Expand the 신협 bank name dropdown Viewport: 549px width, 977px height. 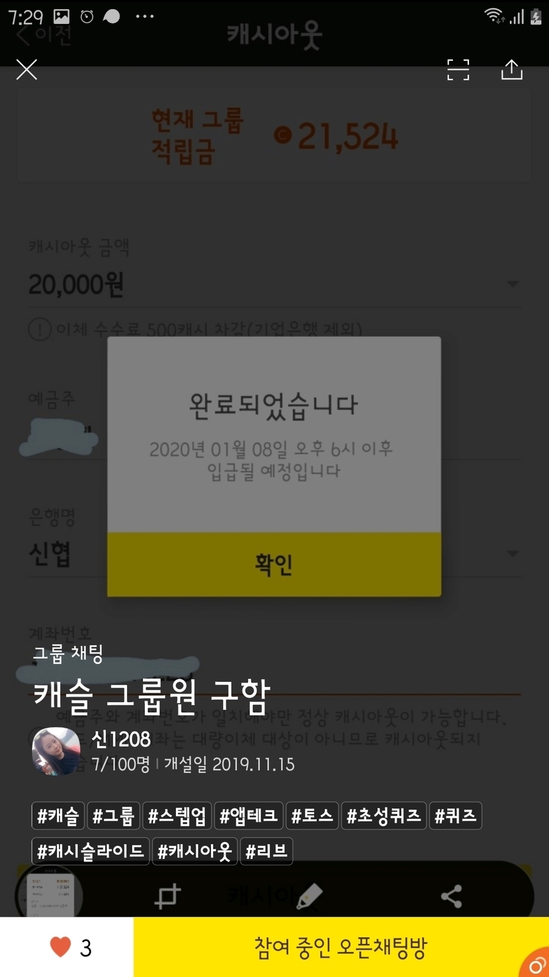pyautogui.click(x=512, y=553)
